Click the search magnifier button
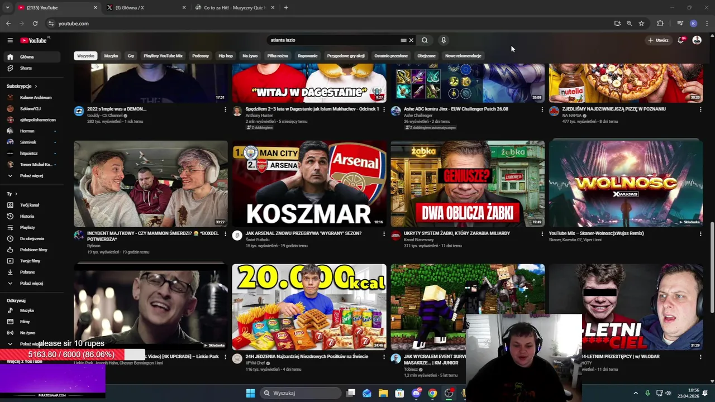The width and height of the screenshot is (715, 402). pyautogui.click(x=425, y=40)
